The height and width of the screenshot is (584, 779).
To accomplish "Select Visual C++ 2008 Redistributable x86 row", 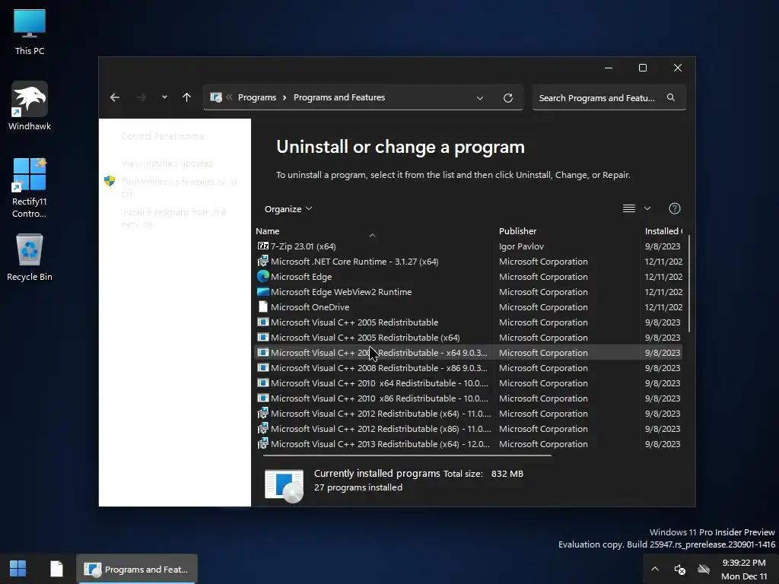I will click(x=468, y=368).
